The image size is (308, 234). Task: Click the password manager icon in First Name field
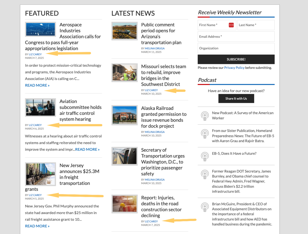pos(231,25)
